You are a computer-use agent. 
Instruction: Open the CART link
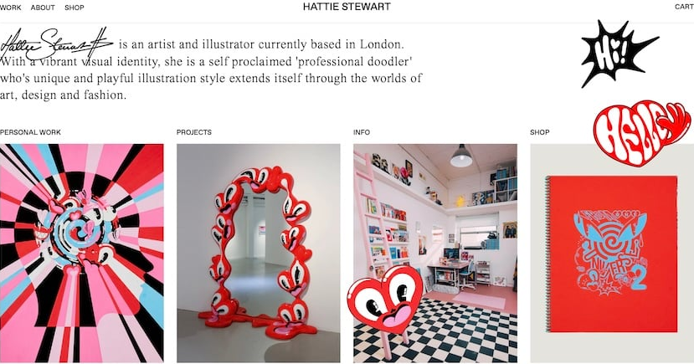coord(684,7)
